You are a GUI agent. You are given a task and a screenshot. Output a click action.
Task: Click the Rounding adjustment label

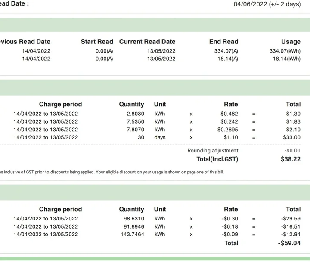pyautogui.click(x=213, y=151)
